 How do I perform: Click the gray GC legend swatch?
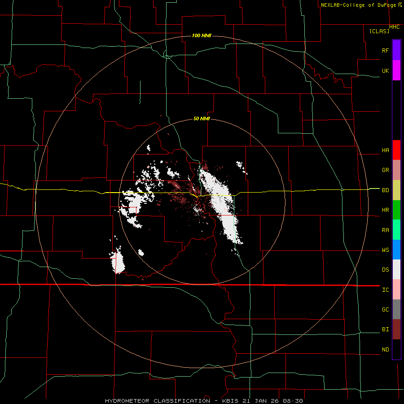pyautogui.click(x=396, y=309)
